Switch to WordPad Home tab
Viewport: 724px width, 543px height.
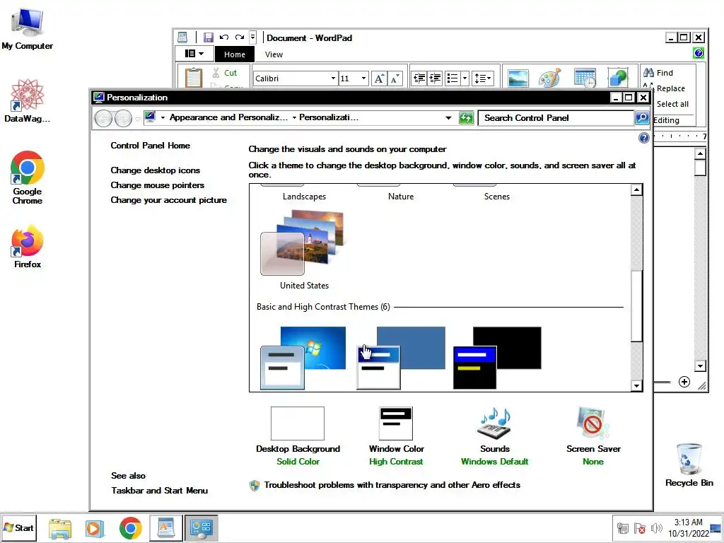click(235, 54)
